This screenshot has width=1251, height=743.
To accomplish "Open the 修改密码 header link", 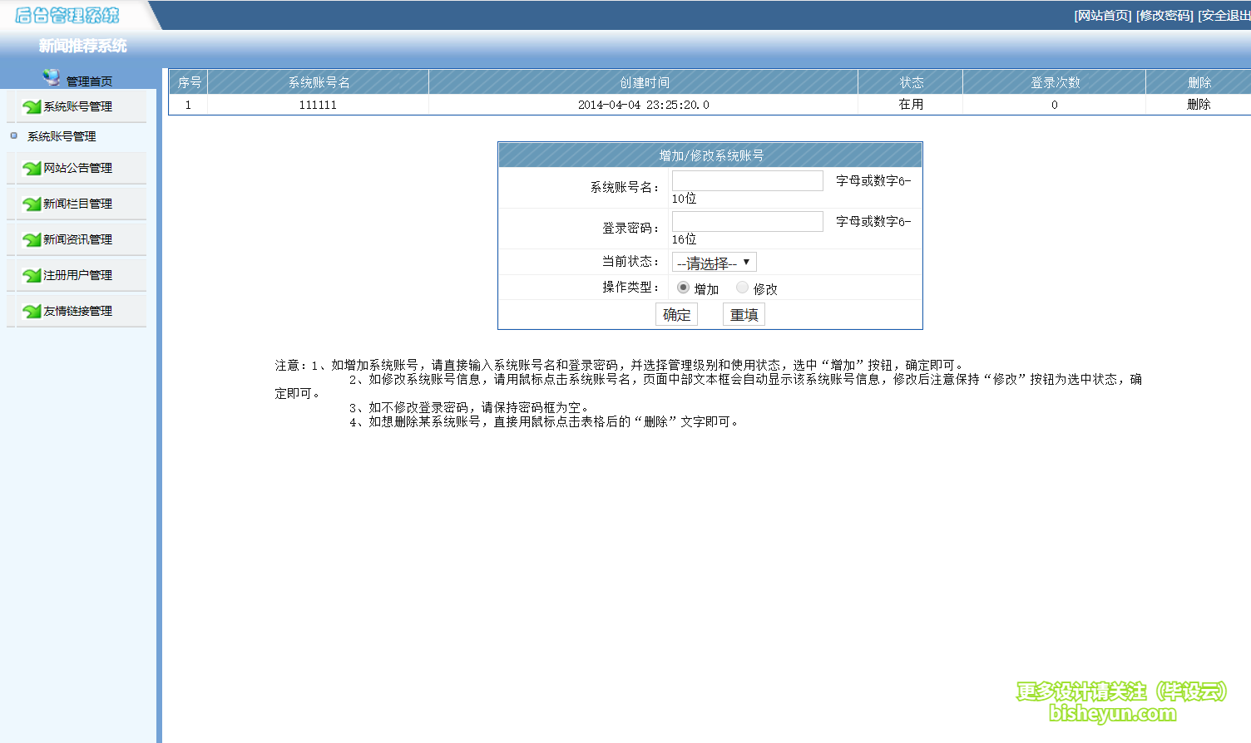I will pos(1164,15).
